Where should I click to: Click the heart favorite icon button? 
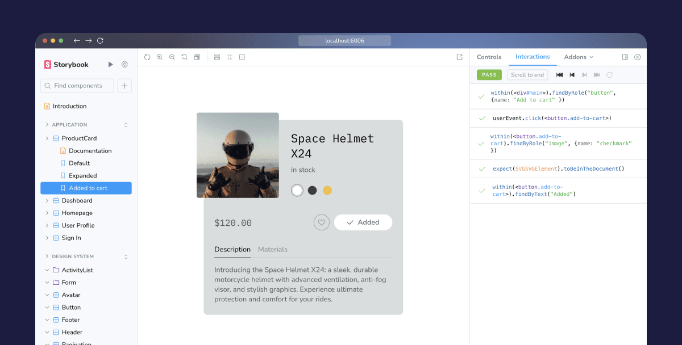(322, 222)
